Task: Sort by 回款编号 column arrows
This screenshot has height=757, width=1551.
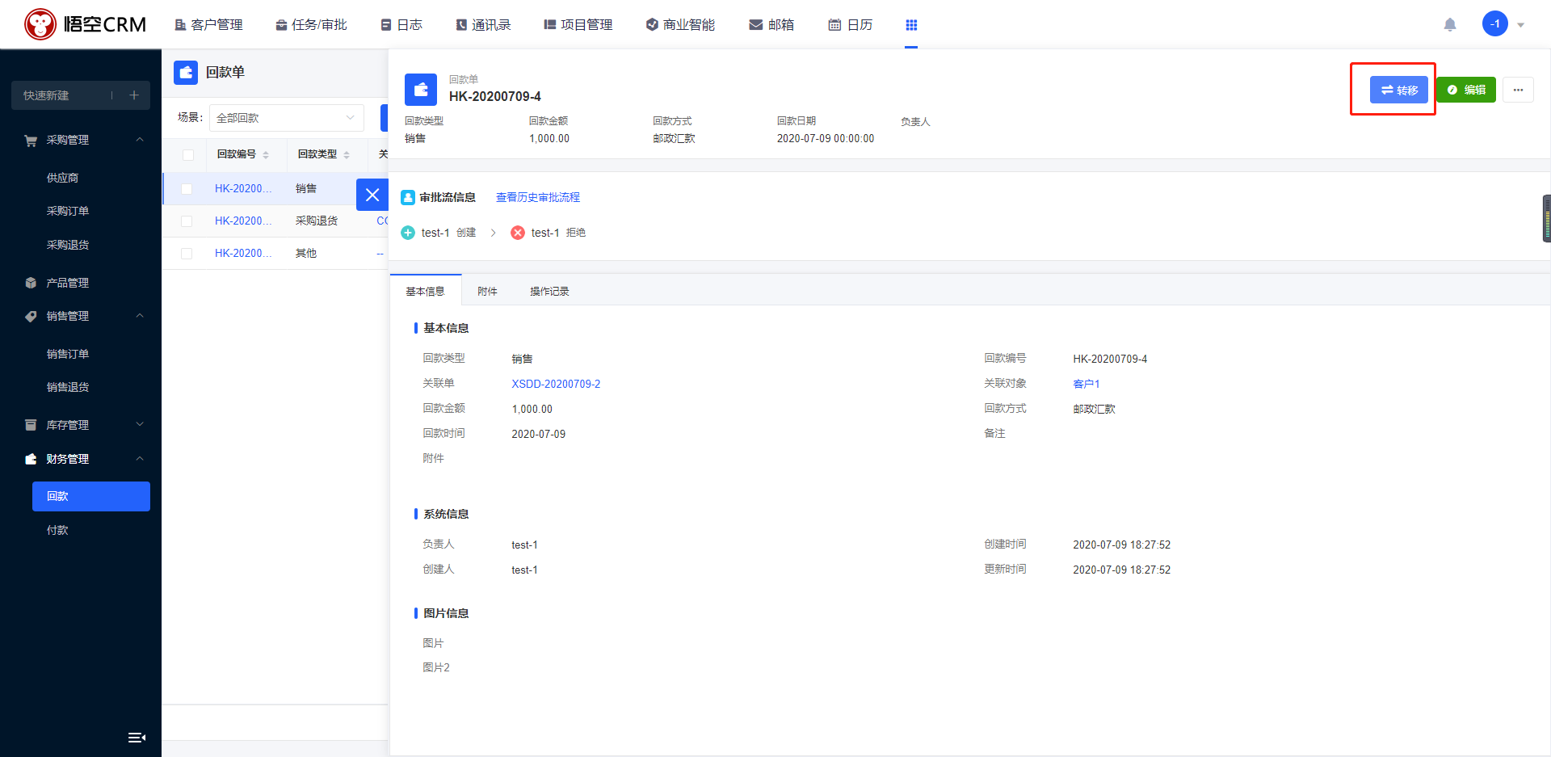Action: click(266, 155)
